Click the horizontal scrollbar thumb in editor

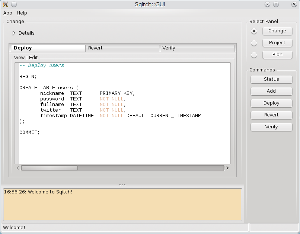click(x=49, y=168)
